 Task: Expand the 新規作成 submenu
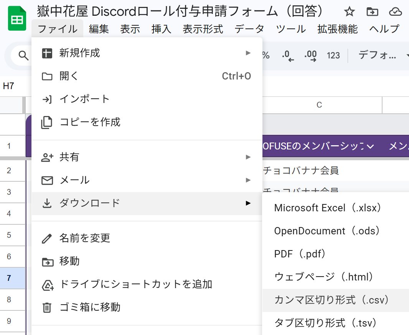coord(248,53)
